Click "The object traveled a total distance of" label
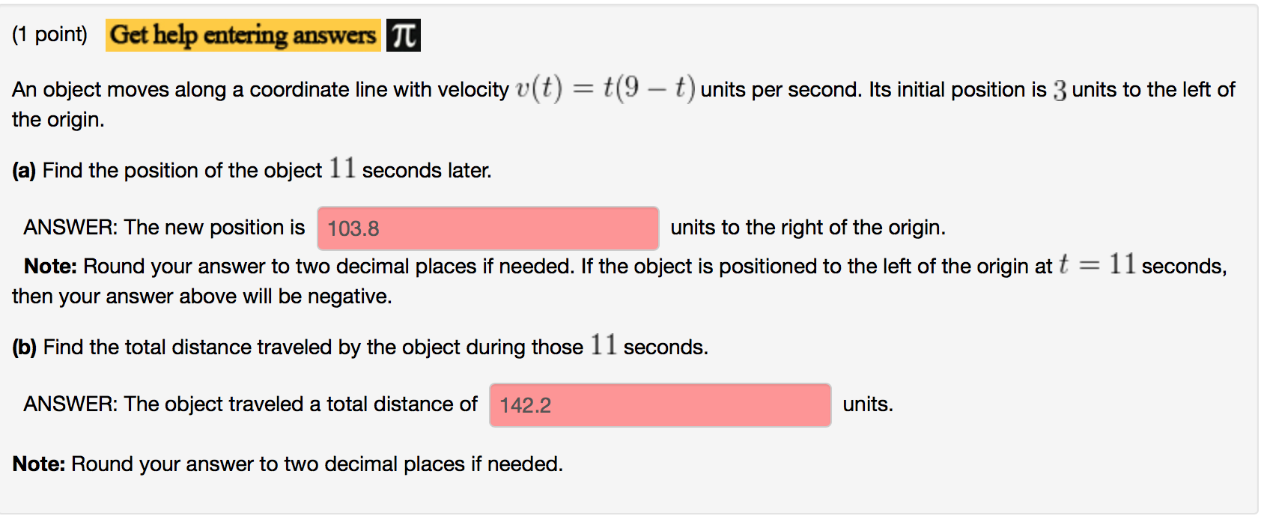The width and height of the screenshot is (1261, 522). tap(300, 404)
